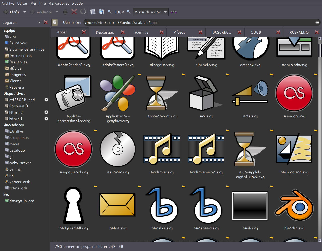This screenshot has width=322, height=251.
Task: Select the banshee.svg icon
Action: pyautogui.click(x=162, y=205)
